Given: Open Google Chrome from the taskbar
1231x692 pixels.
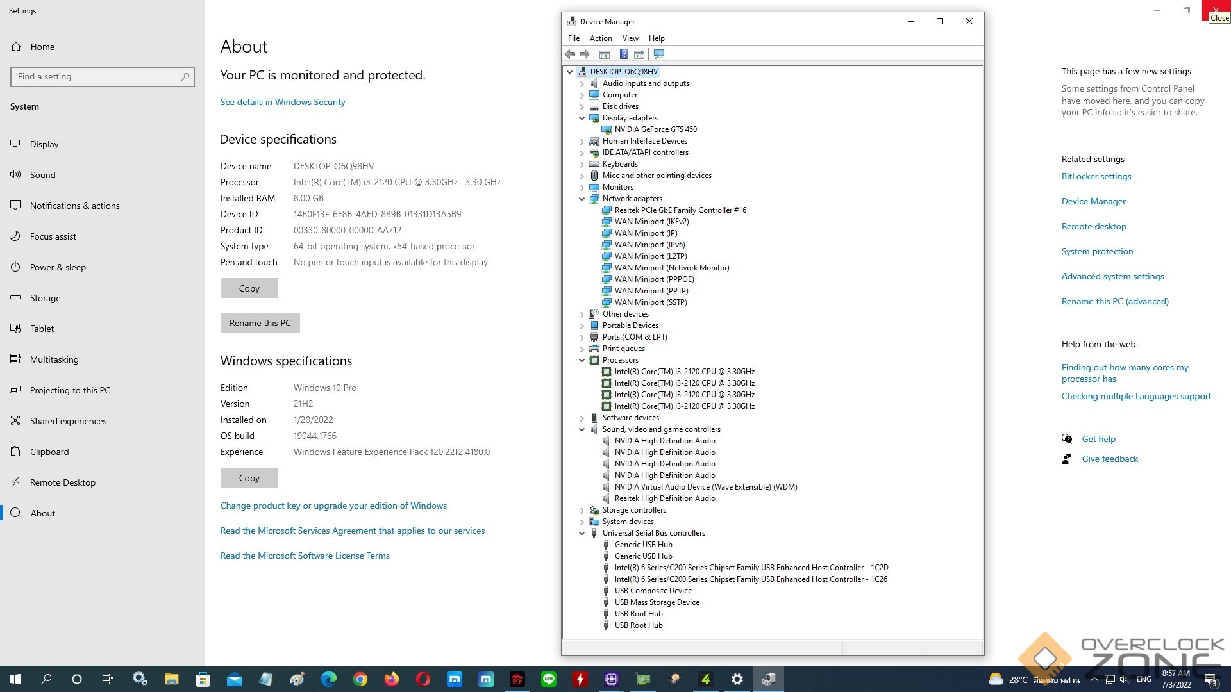Looking at the screenshot, I should 360,679.
